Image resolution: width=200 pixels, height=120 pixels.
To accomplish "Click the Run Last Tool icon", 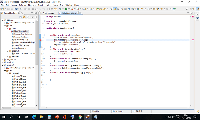I will click(x=78, y=9).
